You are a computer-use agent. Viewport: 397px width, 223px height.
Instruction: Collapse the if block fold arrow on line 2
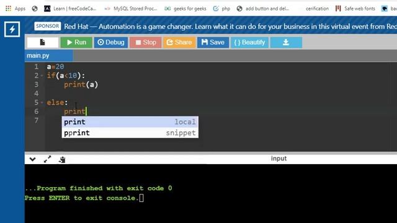(42, 76)
